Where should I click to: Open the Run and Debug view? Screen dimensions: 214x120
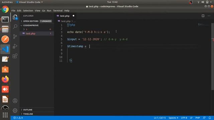click(15, 46)
